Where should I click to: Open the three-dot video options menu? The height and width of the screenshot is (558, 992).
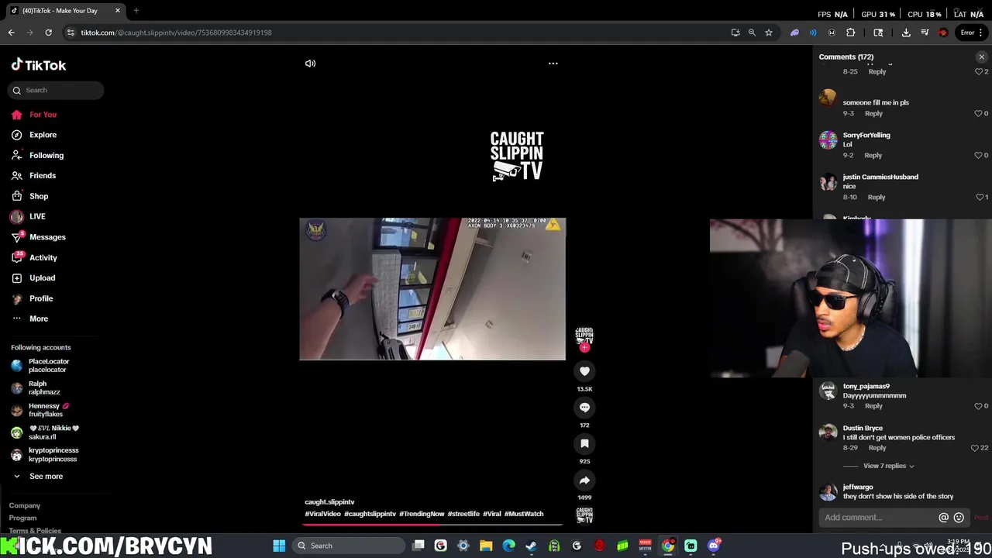(x=553, y=64)
